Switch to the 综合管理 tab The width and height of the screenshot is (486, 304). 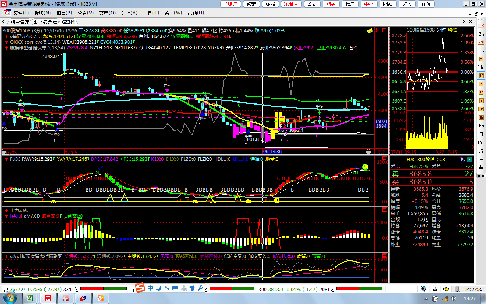[20, 22]
